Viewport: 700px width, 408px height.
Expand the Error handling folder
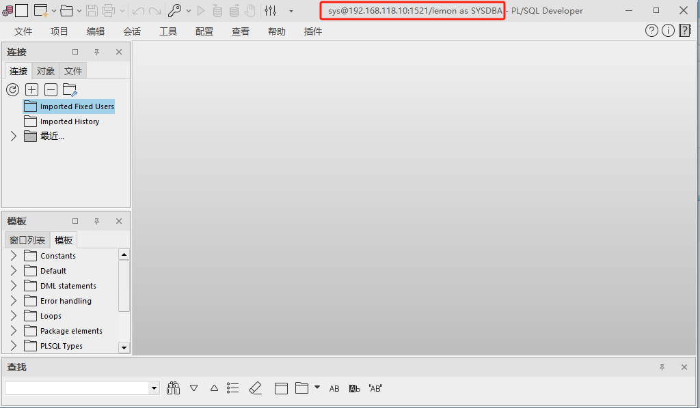tap(14, 301)
